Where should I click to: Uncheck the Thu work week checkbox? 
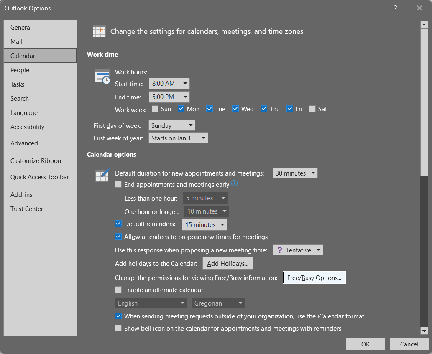[263, 109]
